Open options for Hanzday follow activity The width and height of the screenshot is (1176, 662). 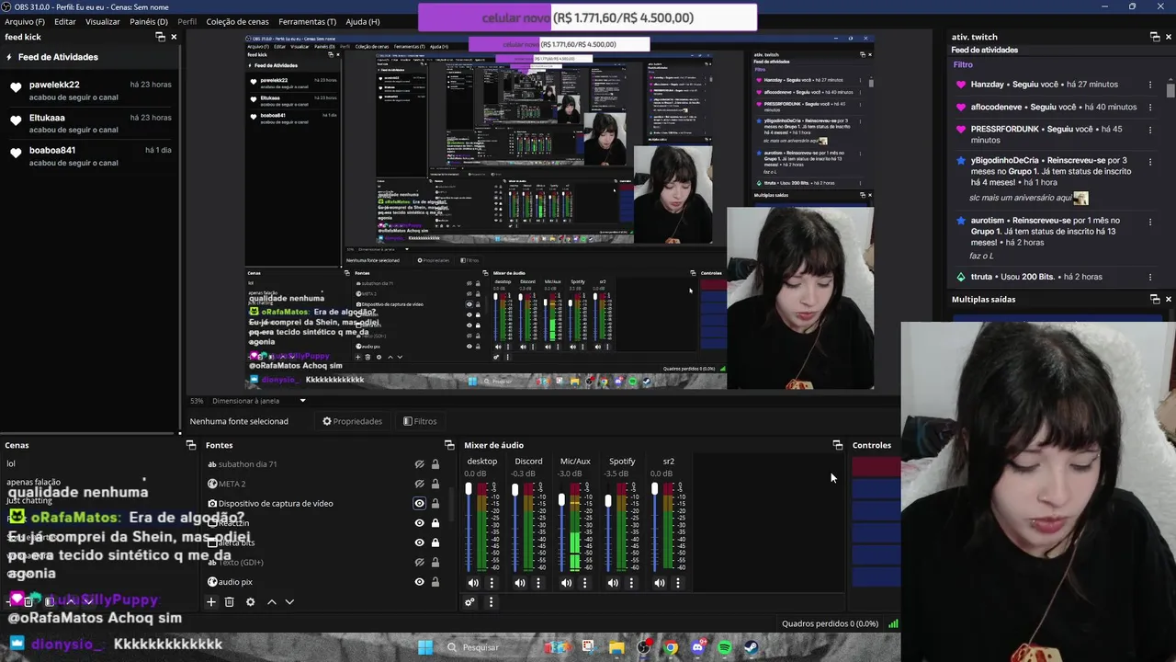tap(1149, 85)
